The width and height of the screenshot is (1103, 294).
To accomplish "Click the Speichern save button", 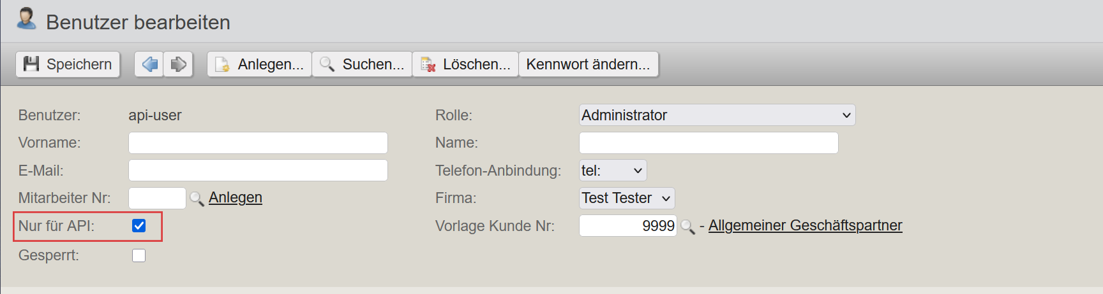I will click(x=68, y=64).
